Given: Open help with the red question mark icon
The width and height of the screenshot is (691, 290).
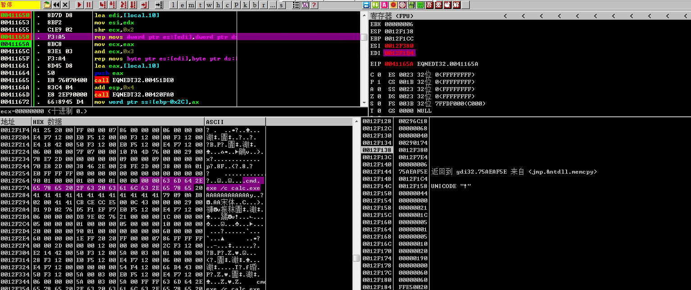Looking at the screenshot, I should point(314,5).
